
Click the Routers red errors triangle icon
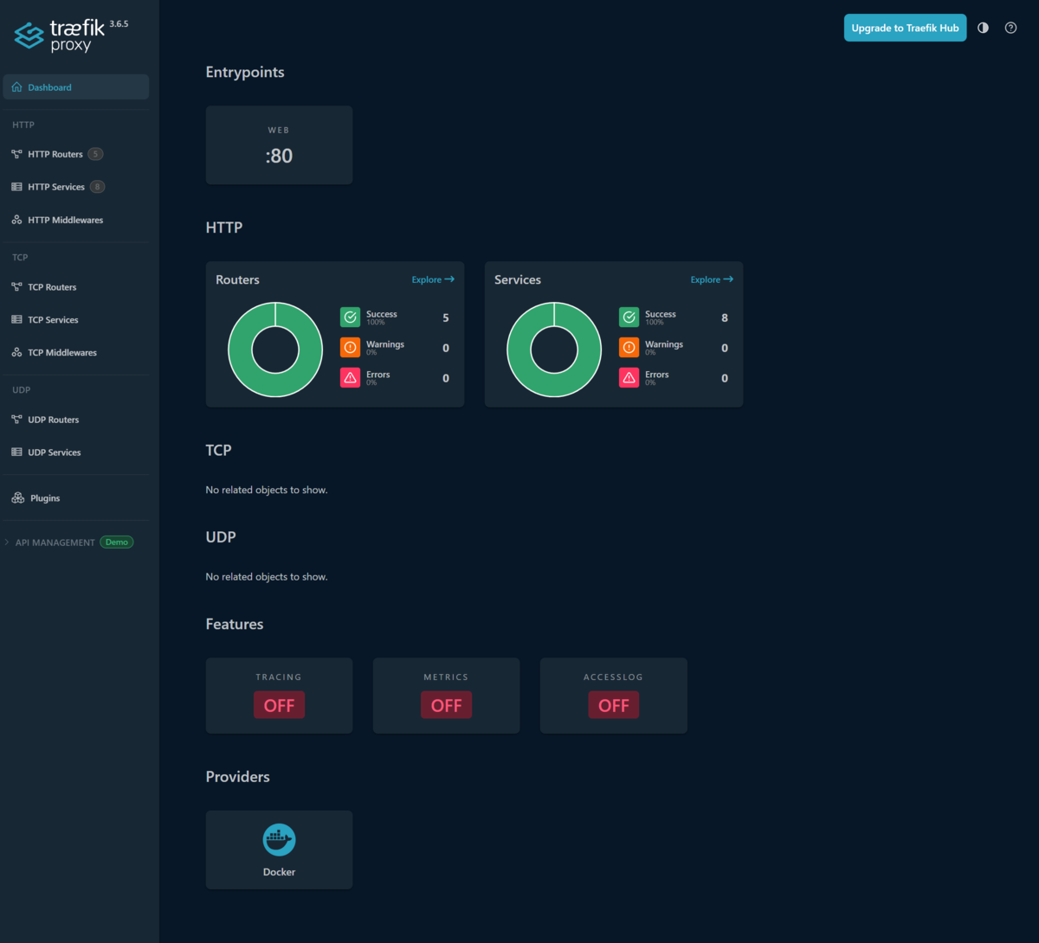click(350, 378)
